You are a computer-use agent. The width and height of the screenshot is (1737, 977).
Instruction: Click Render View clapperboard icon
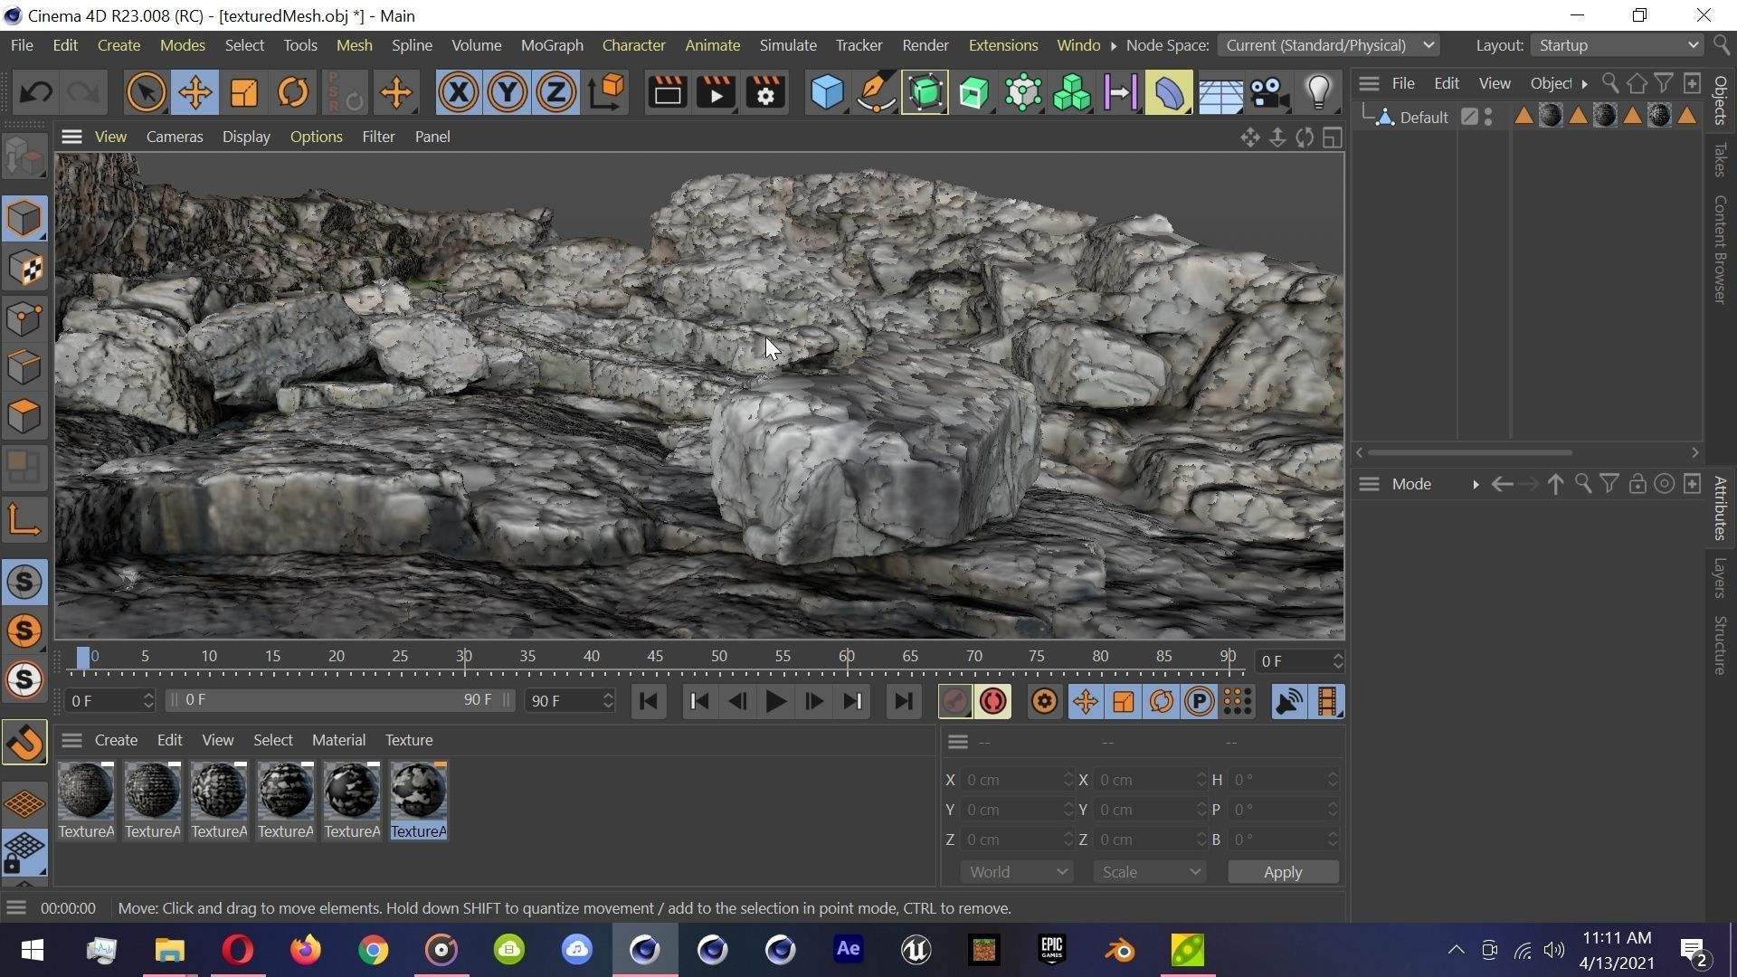667,92
